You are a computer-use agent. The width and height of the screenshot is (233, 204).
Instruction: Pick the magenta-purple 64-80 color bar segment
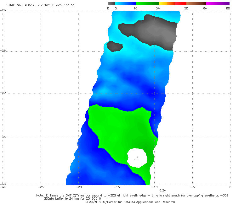(x=218, y=4)
